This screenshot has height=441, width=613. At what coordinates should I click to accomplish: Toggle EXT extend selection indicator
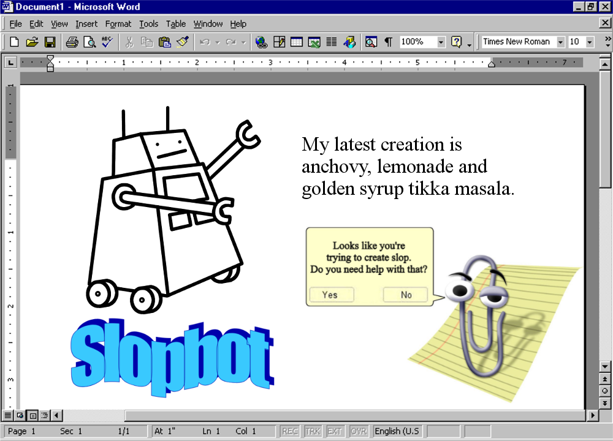click(x=335, y=431)
